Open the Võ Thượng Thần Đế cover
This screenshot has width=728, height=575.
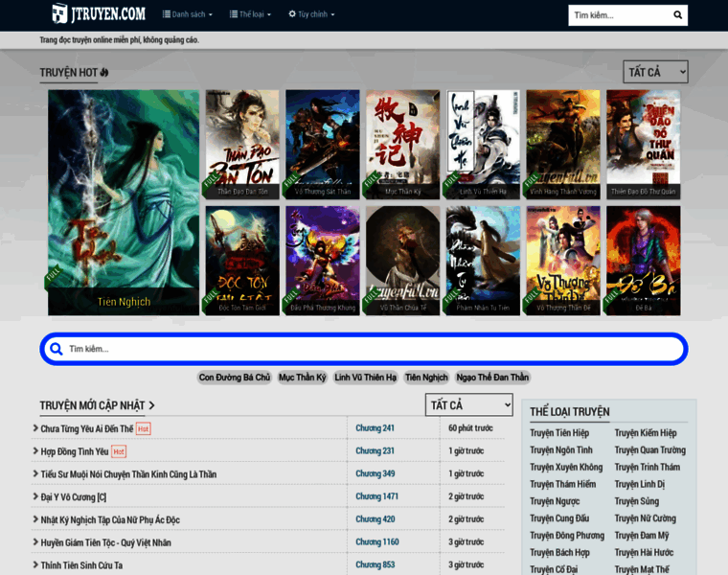tap(563, 261)
